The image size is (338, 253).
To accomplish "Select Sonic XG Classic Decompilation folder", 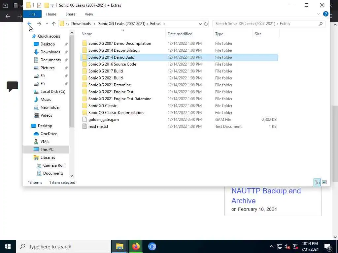I will click(x=116, y=113).
